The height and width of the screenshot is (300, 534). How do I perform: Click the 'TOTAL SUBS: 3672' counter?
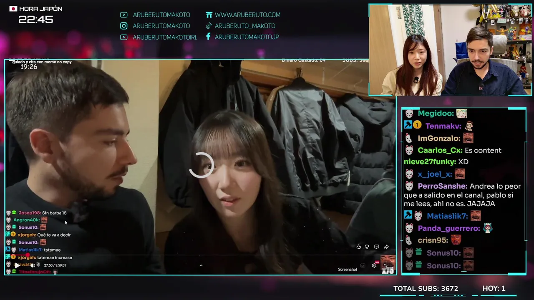pos(426,288)
